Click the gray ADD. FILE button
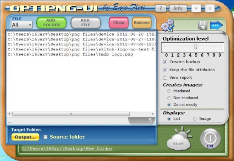The image size is (234, 161). 86,22
